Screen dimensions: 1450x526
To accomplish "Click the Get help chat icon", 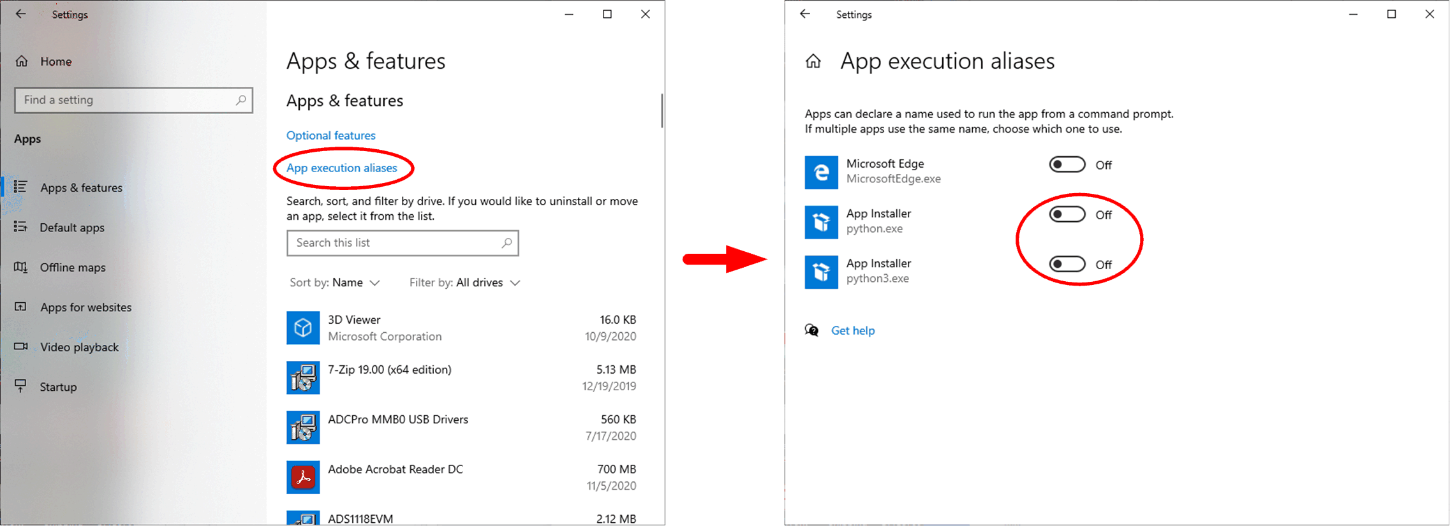I will (811, 330).
